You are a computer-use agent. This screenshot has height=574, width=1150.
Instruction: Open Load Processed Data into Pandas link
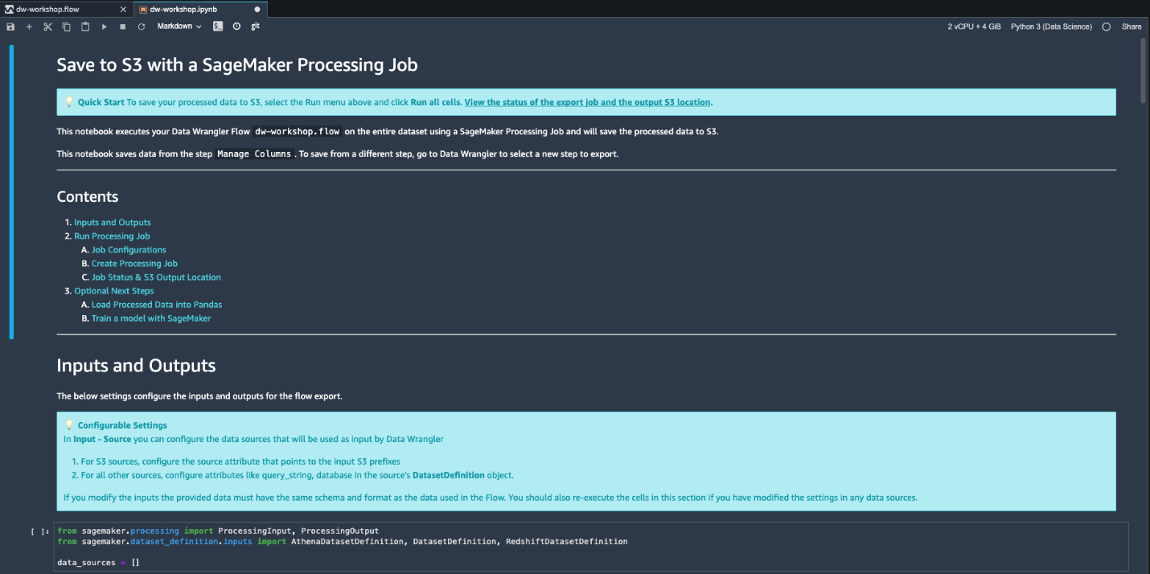tap(157, 305)
